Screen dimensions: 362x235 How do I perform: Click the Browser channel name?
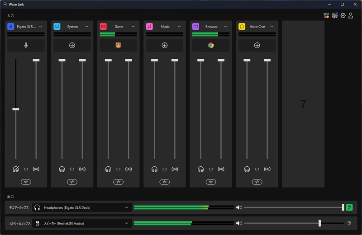(211, 27)
